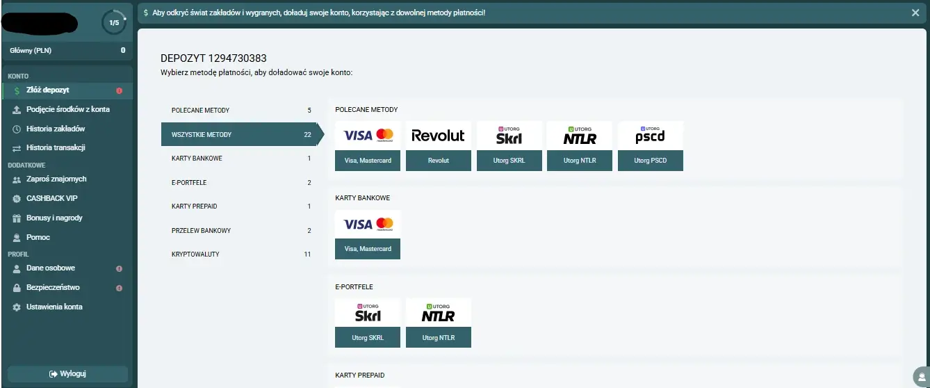
Task: Click Utorg NTLR button in Polecane metody
Action: point(580,161)
